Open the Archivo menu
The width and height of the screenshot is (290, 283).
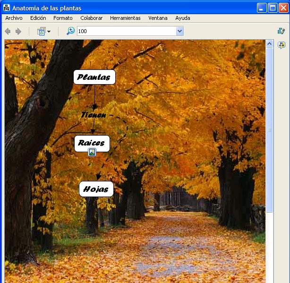pyautogui.click(x=14, y=18)
